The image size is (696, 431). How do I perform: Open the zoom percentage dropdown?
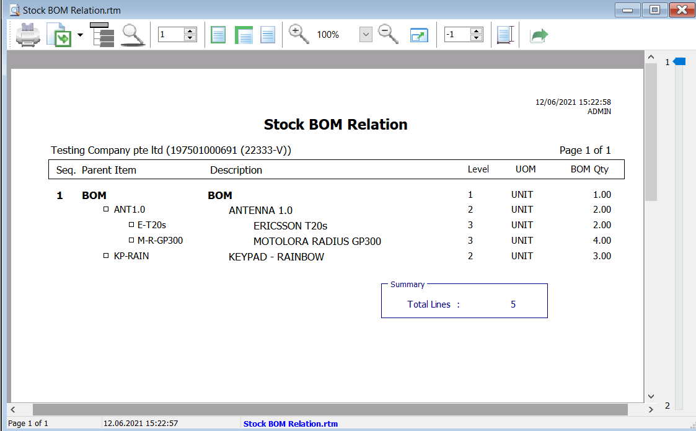coord(366,34)
